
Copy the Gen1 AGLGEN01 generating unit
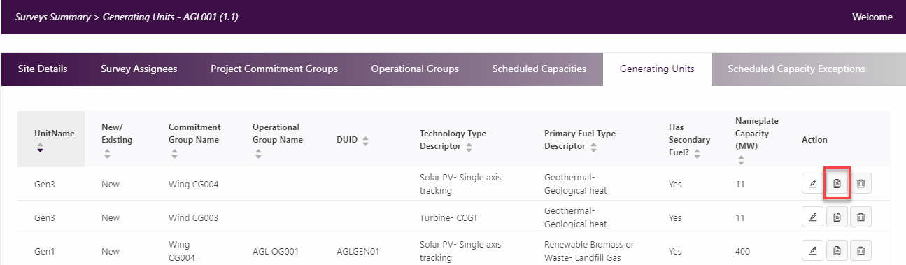(x=837, y=250)
